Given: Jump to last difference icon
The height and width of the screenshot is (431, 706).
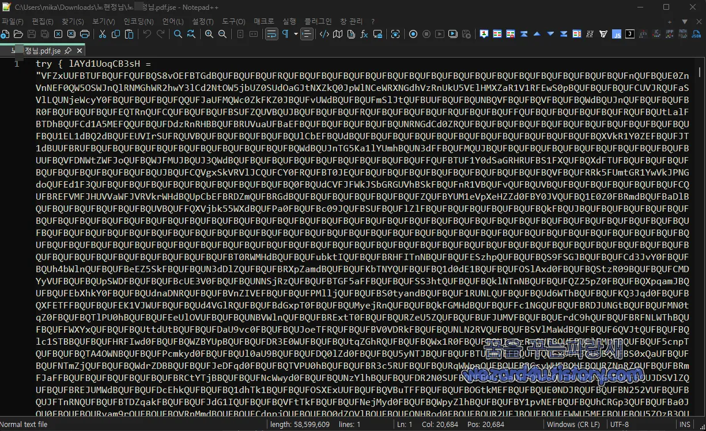Looking at the screenshot, I should [x=564, y=34].
